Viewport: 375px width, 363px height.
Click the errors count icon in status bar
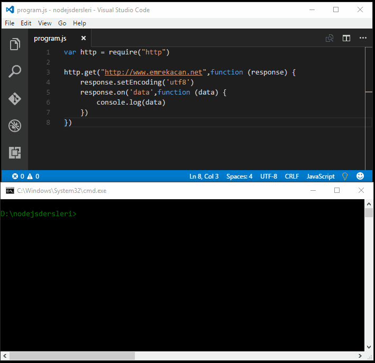pos(15,176)
